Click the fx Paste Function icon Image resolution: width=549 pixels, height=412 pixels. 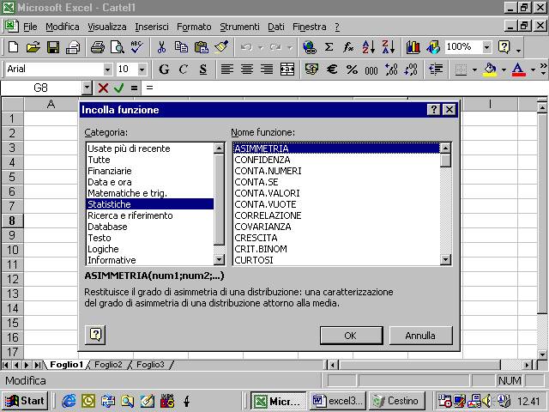348,47
